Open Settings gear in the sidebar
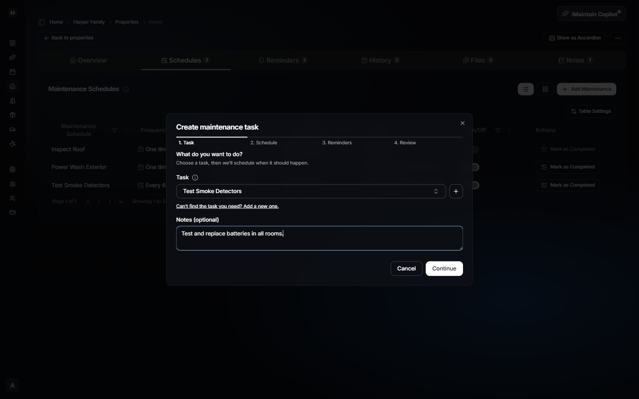The image size is (639, 399). (12, 184)
